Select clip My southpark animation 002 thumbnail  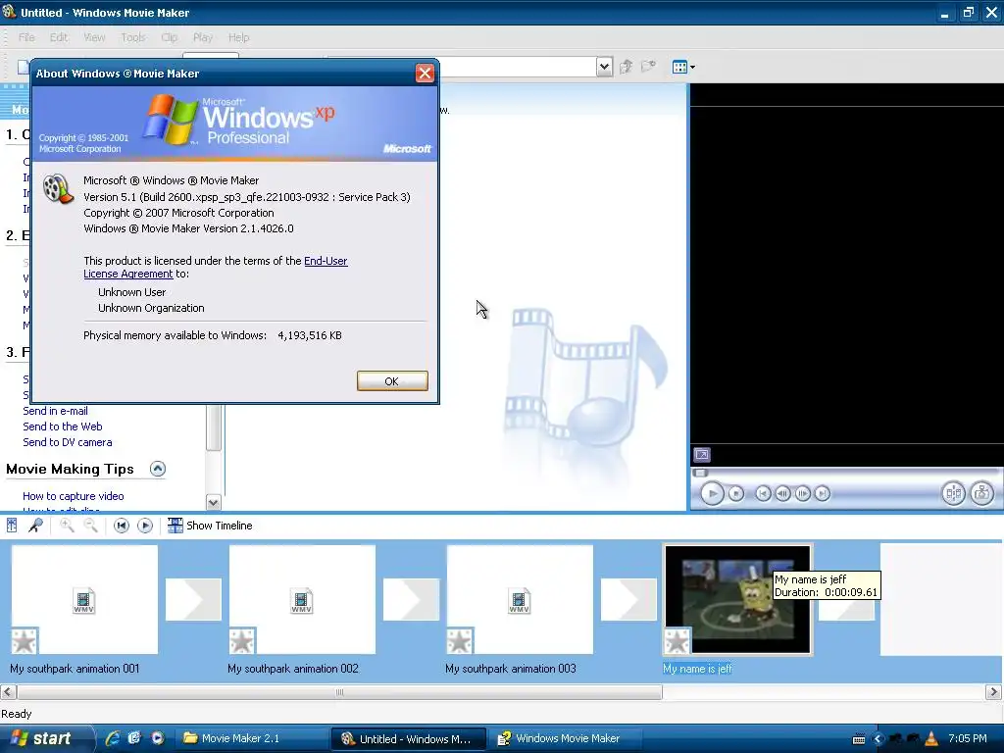302,599
